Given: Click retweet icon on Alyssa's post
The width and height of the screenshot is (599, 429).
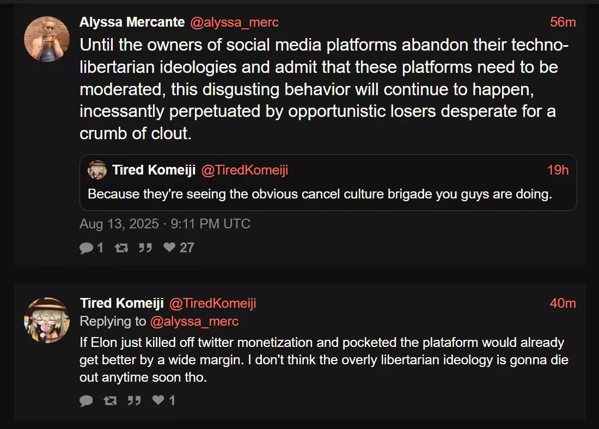Looking at the screenshot, I should click(x=121, y=248).
